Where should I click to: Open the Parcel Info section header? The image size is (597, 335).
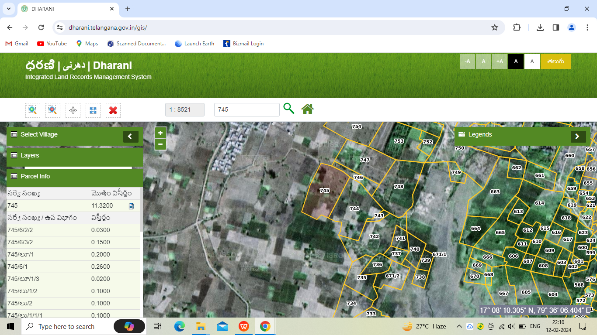point(74,177)
